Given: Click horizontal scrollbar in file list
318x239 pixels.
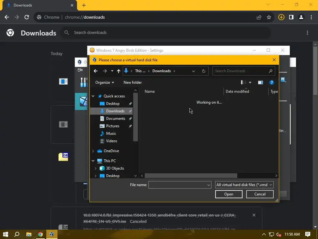Looking at the screenshot, I should pyautogui.click(x=191, y=176).
